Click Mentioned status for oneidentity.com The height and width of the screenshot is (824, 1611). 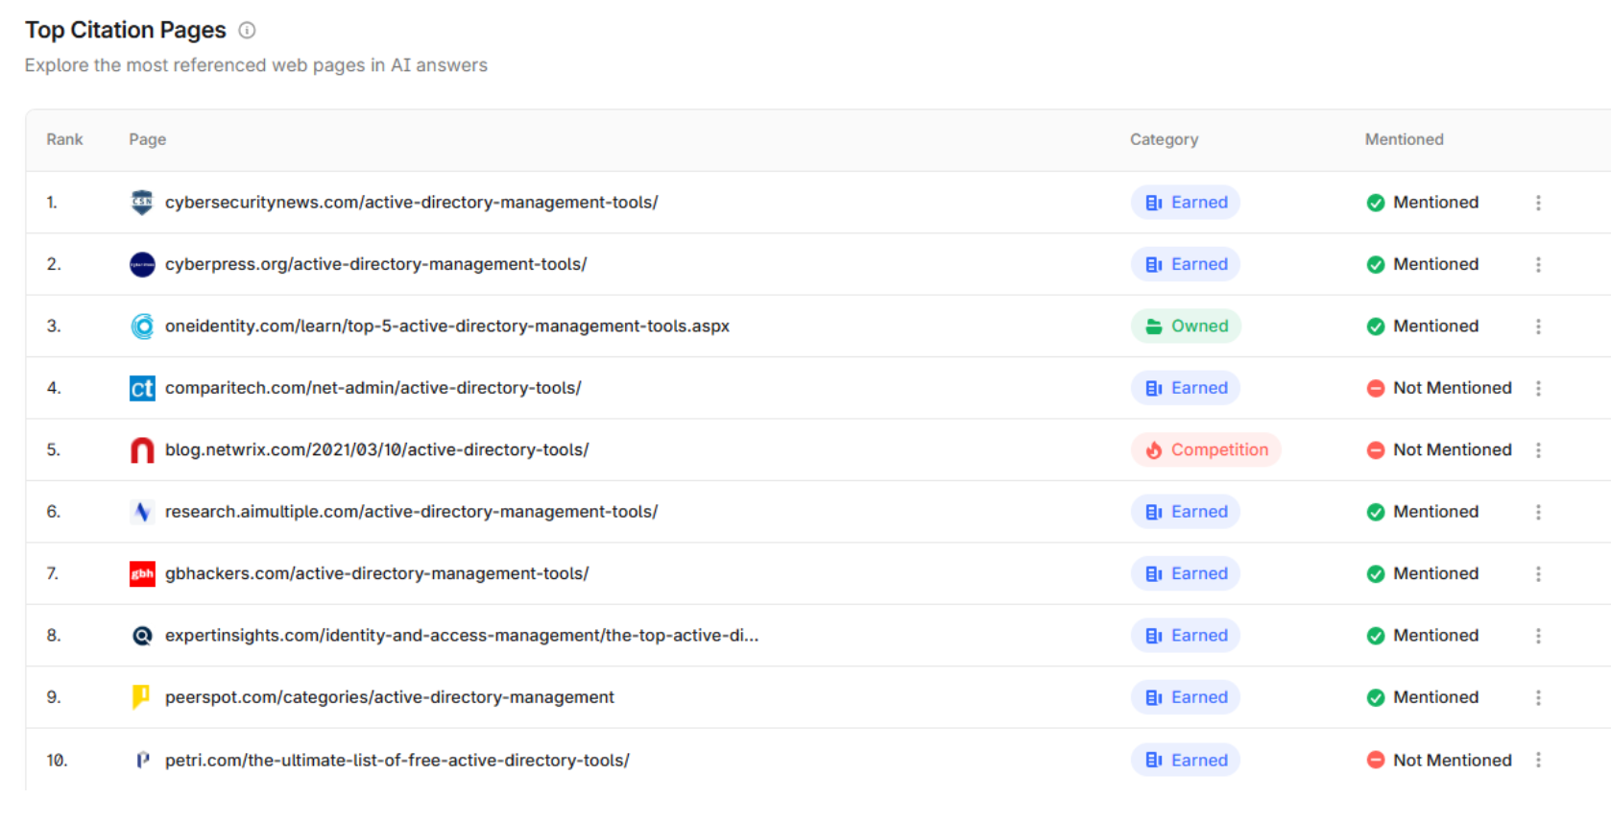1423,326
